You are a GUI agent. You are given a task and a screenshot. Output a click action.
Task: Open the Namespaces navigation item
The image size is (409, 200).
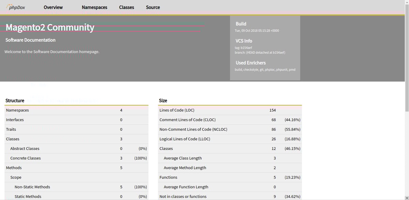(94, 7)
